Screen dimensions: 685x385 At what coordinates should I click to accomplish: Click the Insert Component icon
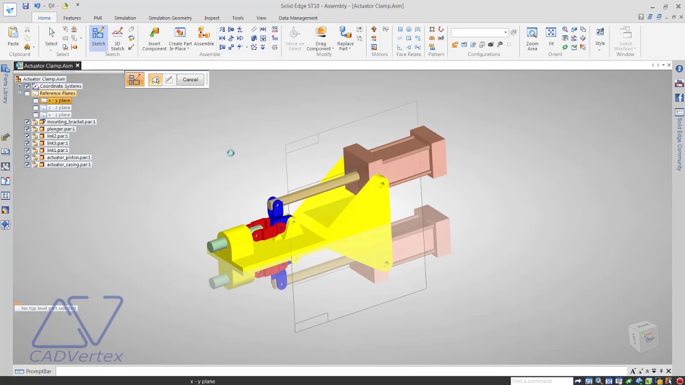(x=154, y=34)
